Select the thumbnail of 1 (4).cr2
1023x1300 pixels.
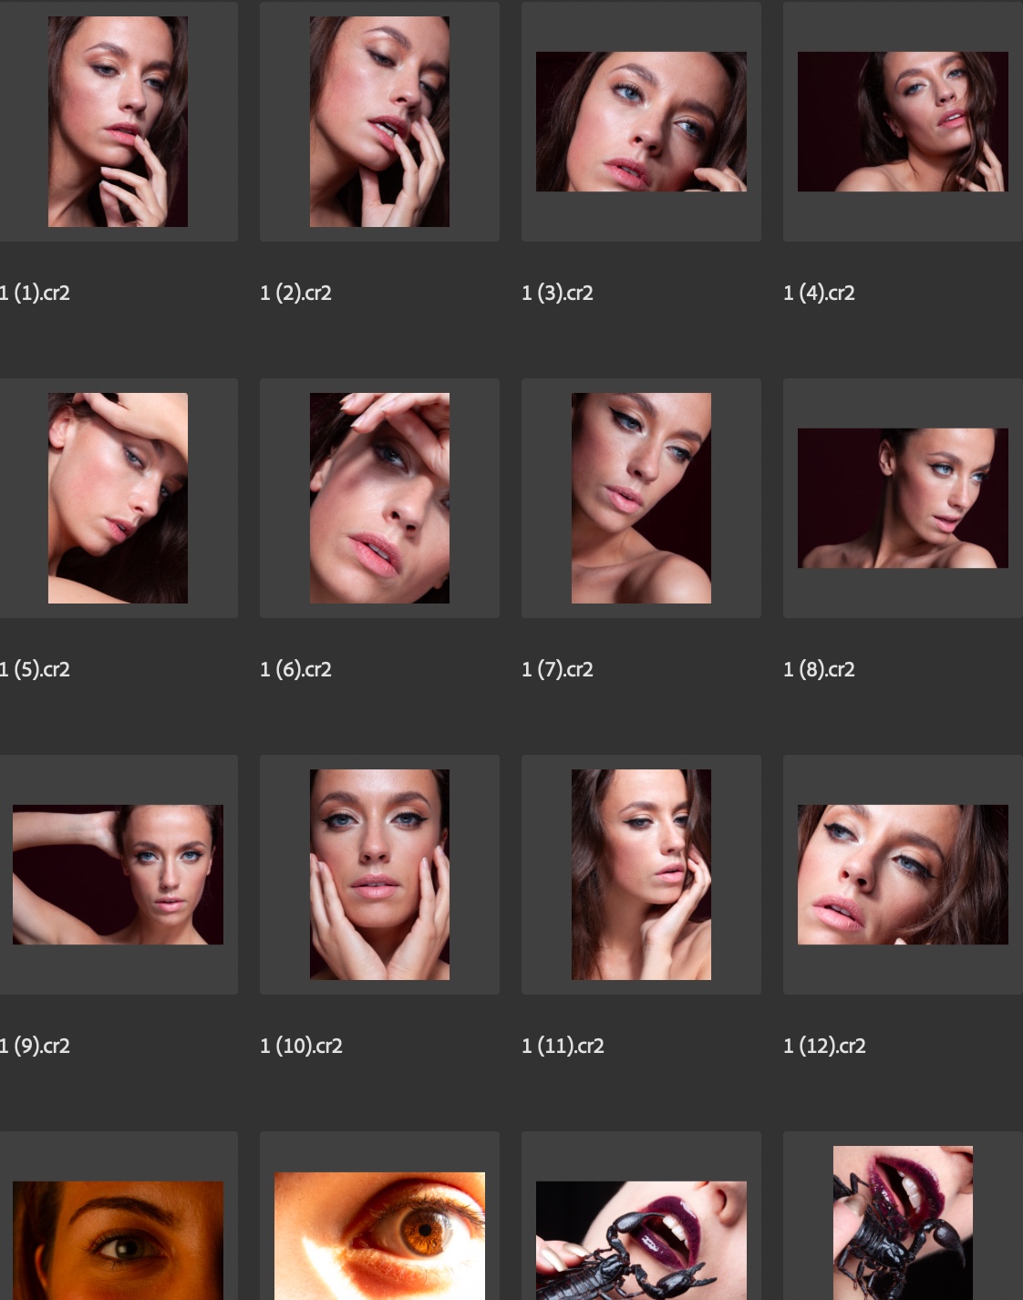tap(903, 121)
